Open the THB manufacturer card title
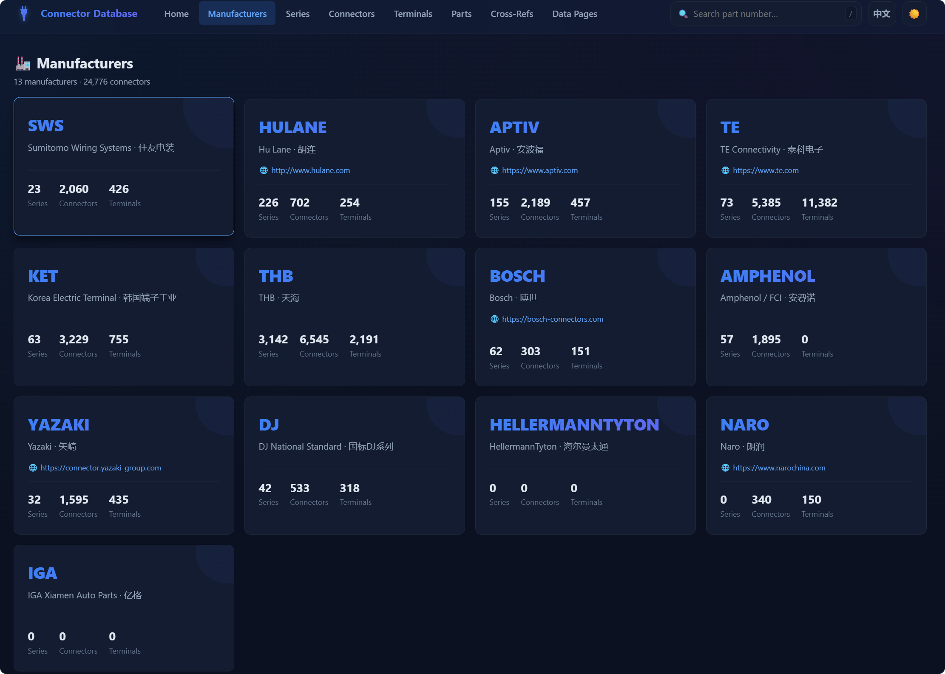 click(276, 276)
